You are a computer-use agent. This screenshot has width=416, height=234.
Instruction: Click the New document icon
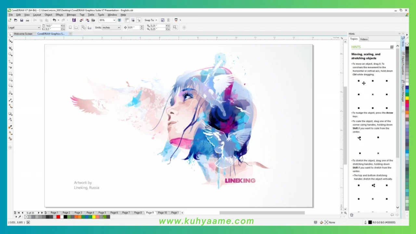click(x=10, y=20)
